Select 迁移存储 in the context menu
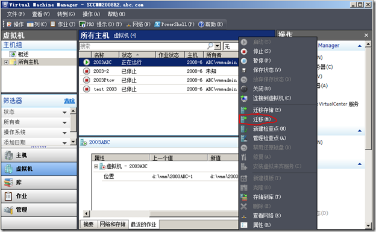The image size is (376, 232). pos(267,110)
